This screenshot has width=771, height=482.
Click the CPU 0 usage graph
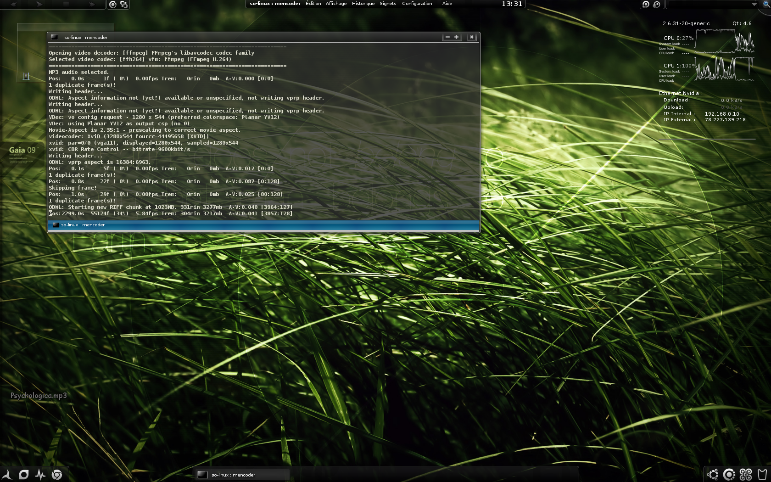[x=725, y=41]
